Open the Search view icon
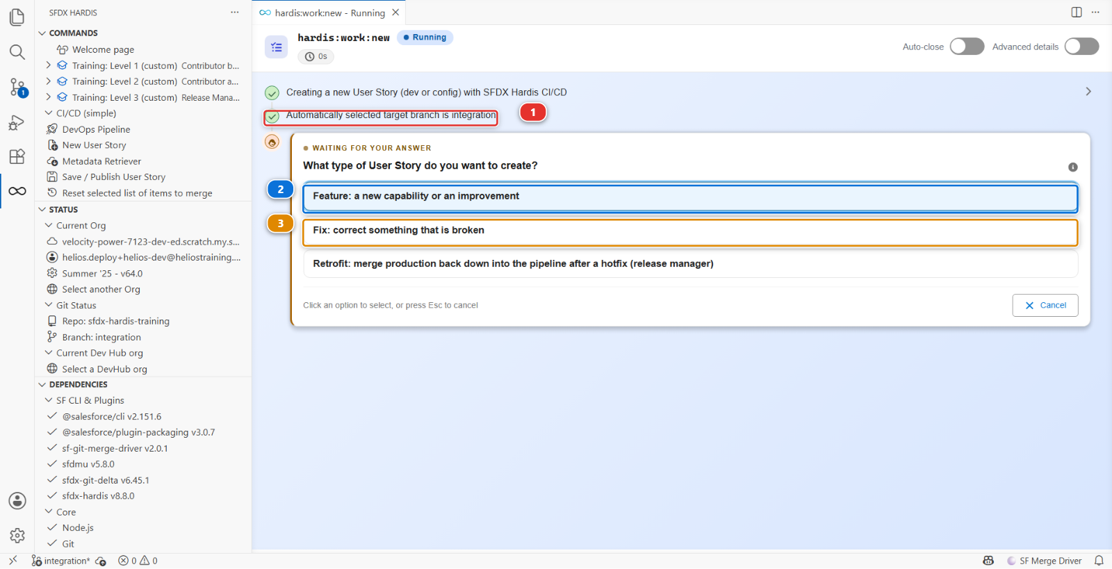This screenshot has width=1112, height=569. coord(17,52)
